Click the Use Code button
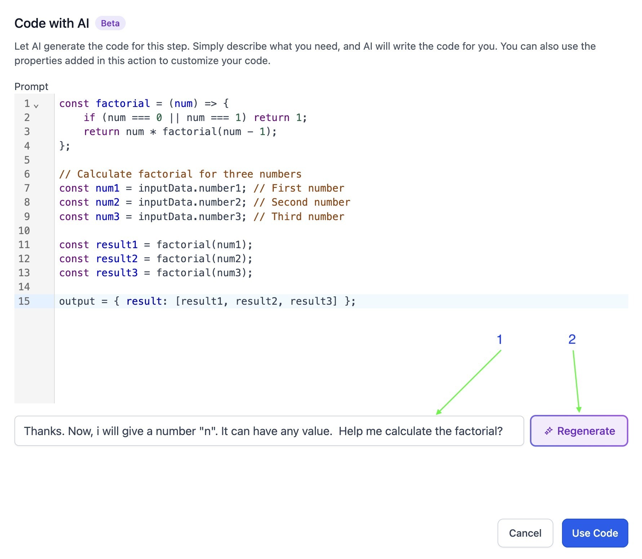 click(x=595, y=533)
